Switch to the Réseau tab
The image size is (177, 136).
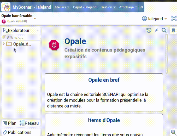pyautogui.click(x=29, y=123)
